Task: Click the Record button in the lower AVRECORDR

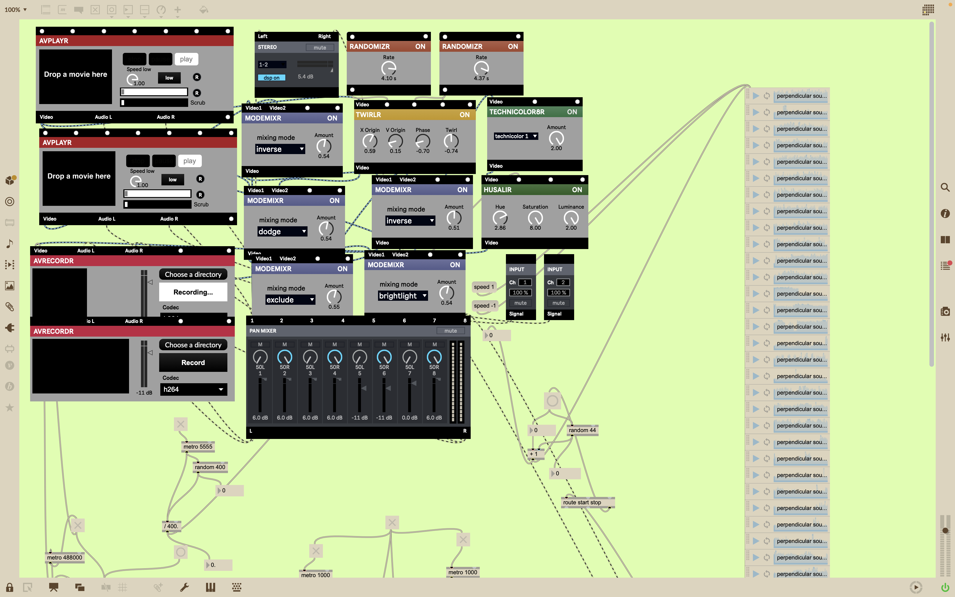Action: [193, 362]
